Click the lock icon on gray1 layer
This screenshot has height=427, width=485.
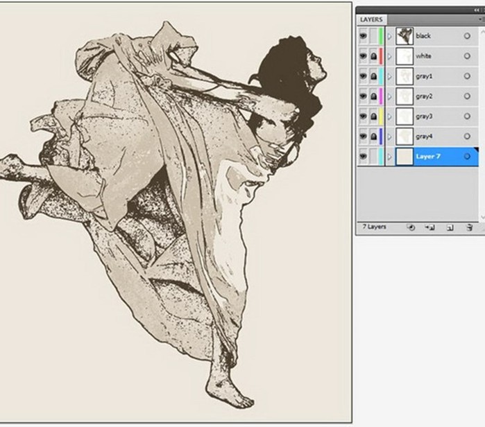click(x=373, y=76)
